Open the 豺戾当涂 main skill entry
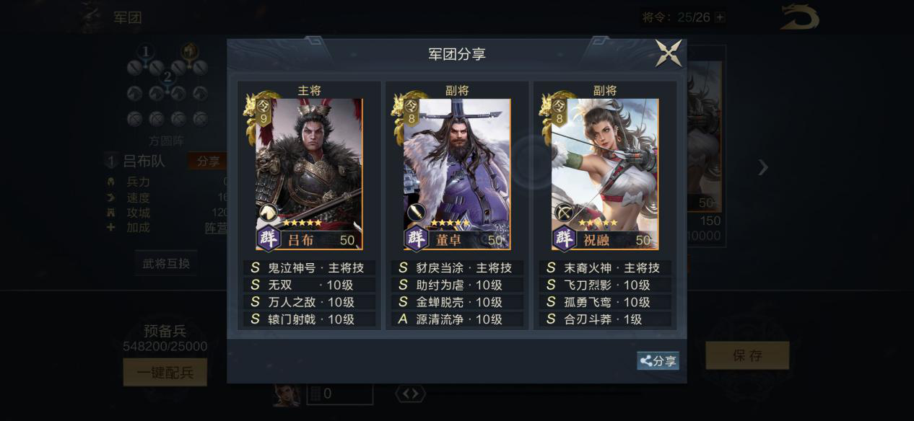Image resolution: width=914 pixels, height=421 pixels. (457, 267)
